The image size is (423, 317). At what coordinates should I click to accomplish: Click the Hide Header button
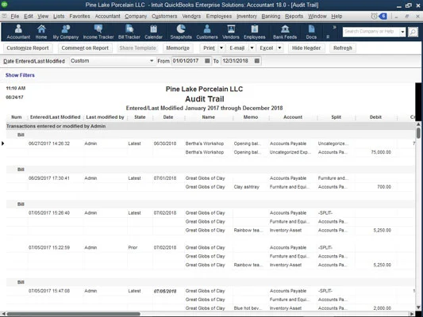tap(306, 48)
